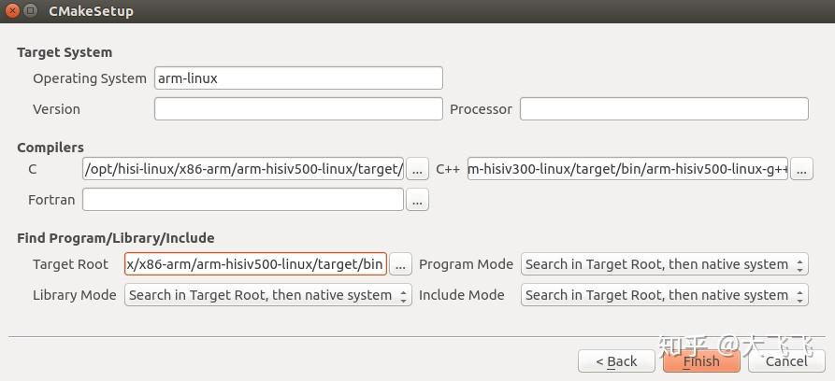This screenshot has width=835, height=381.
Task: Maximize the CMakeSetup window
Action: (31, 11)
